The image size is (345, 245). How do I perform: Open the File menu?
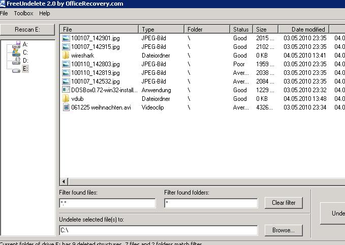click(4, 13)
